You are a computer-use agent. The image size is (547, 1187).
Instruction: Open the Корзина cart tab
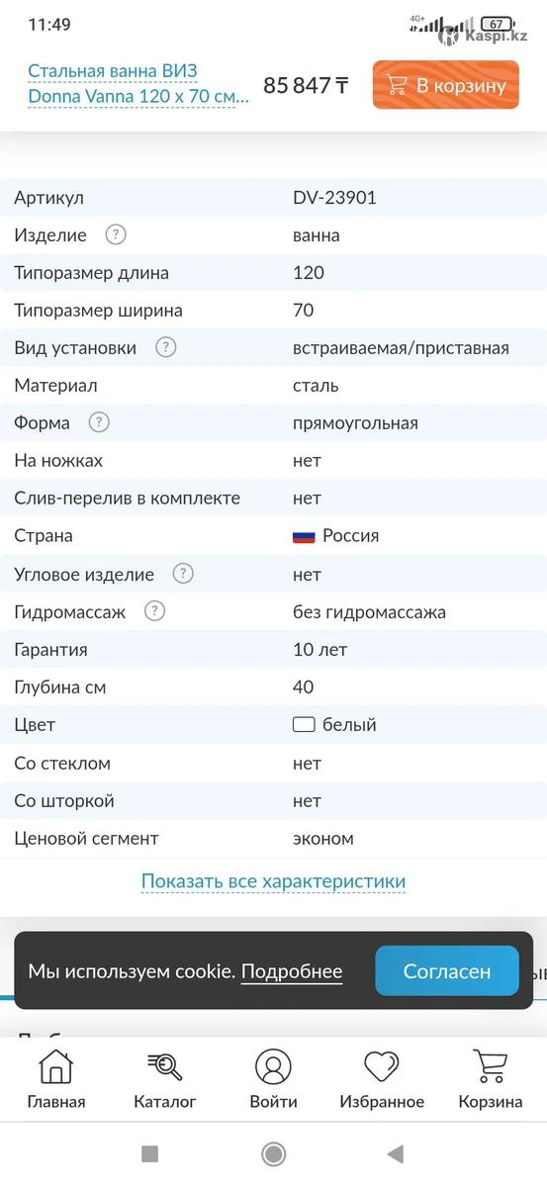491,1078
